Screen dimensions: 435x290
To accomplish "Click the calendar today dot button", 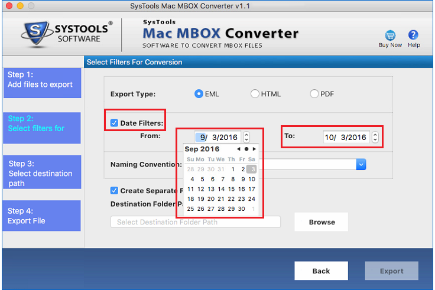I will point(246,149).
